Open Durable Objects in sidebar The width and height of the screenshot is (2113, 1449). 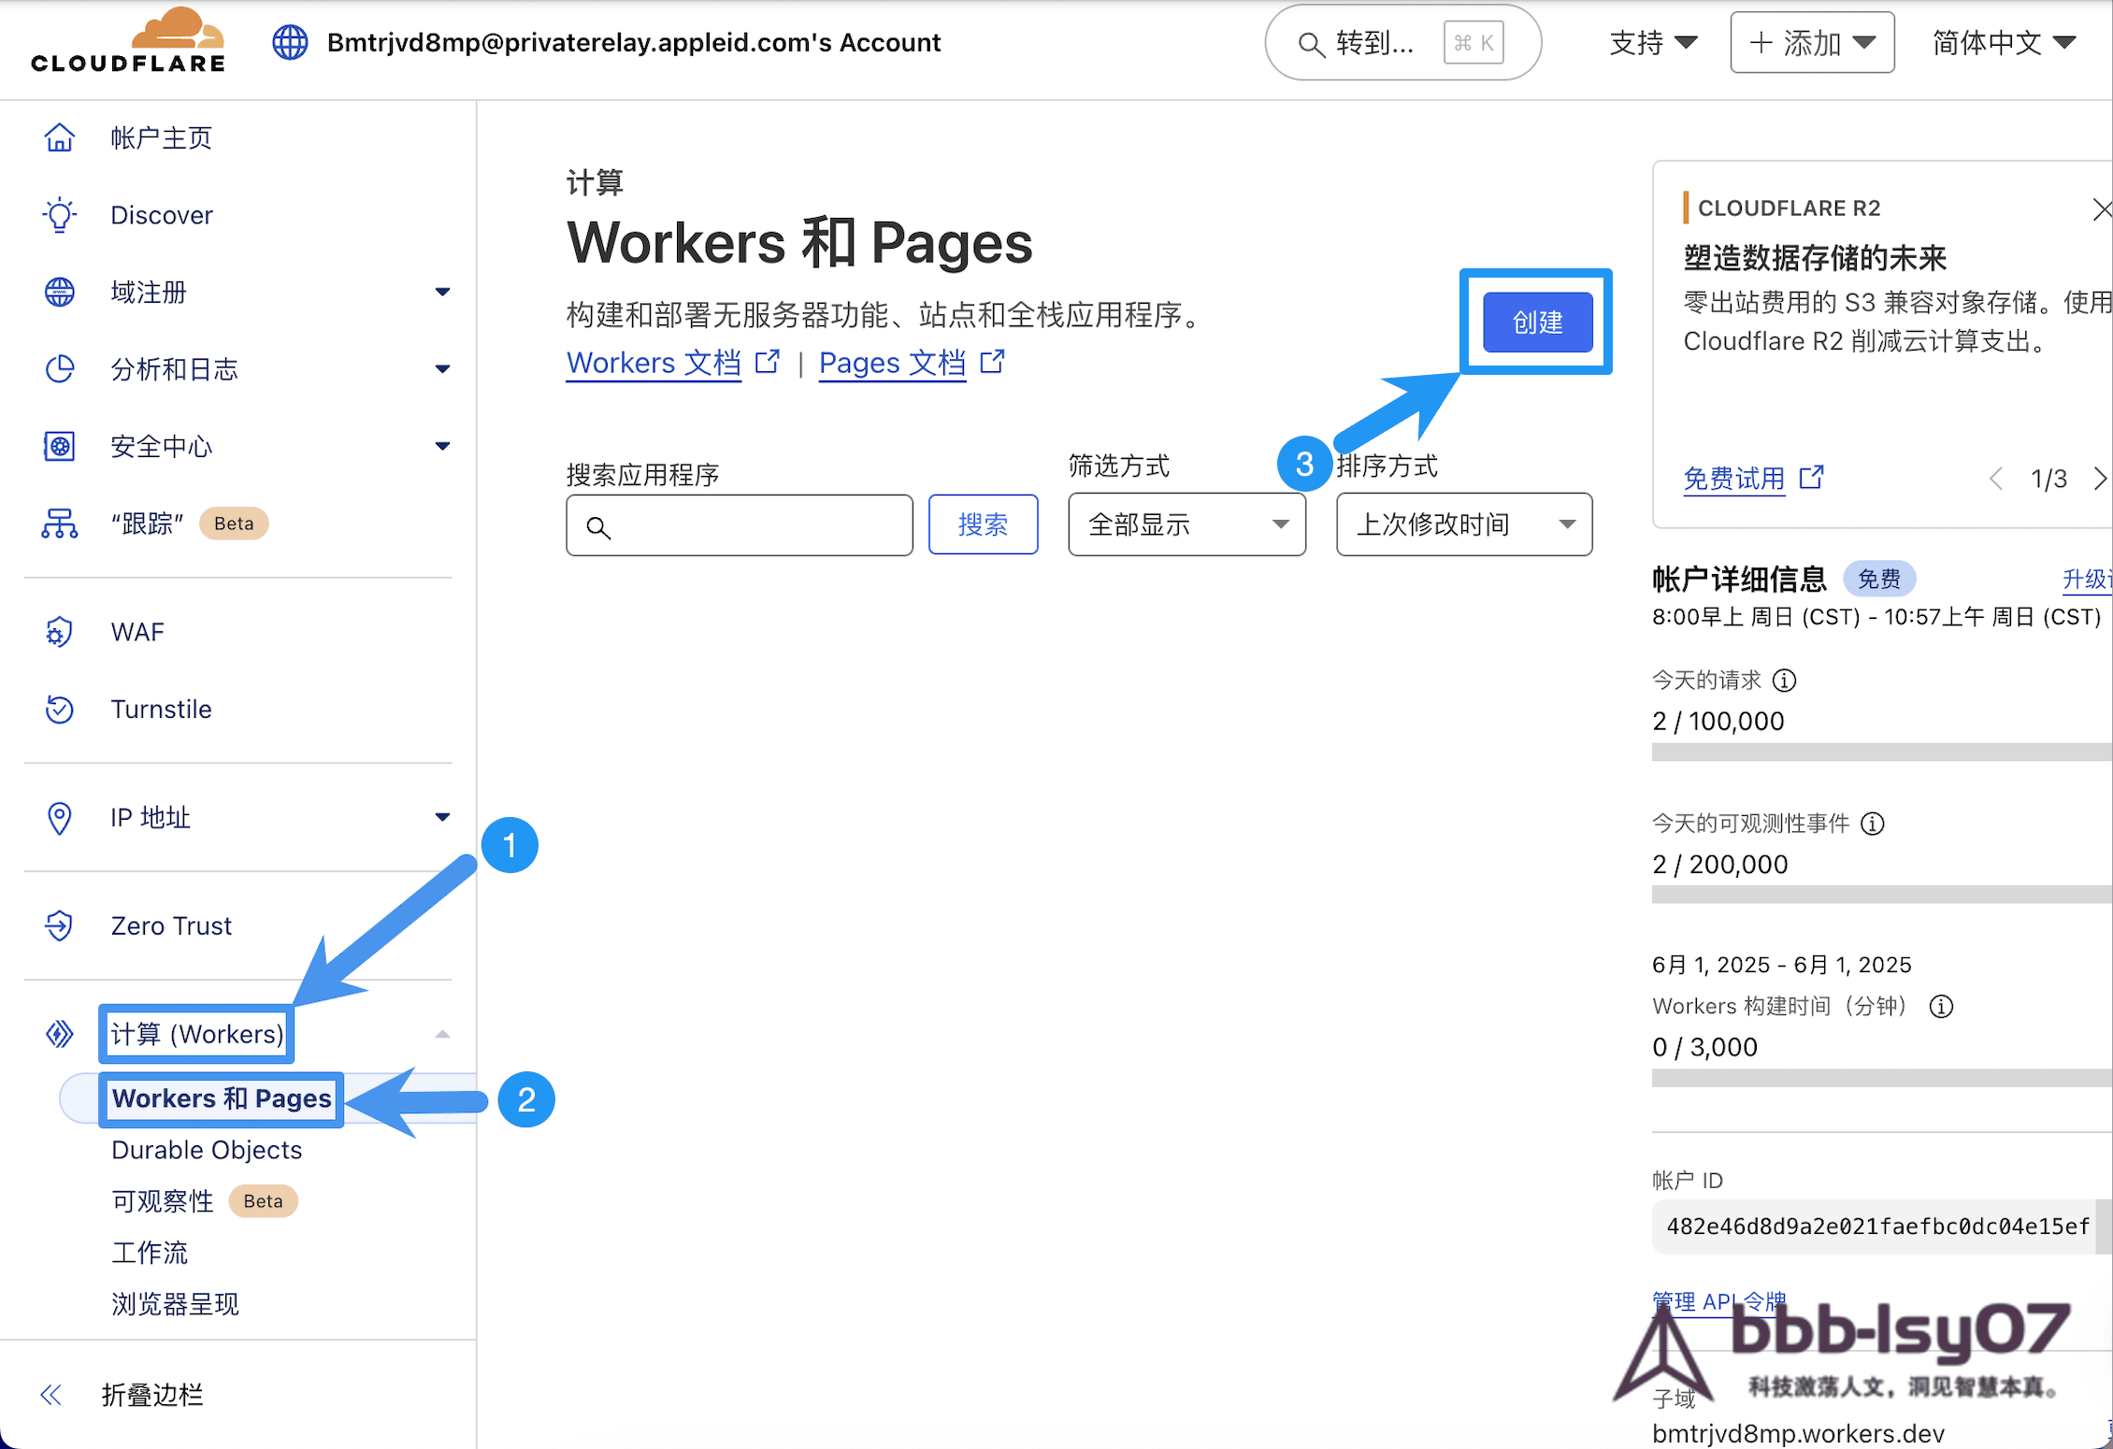click(x=207, y=1150)
